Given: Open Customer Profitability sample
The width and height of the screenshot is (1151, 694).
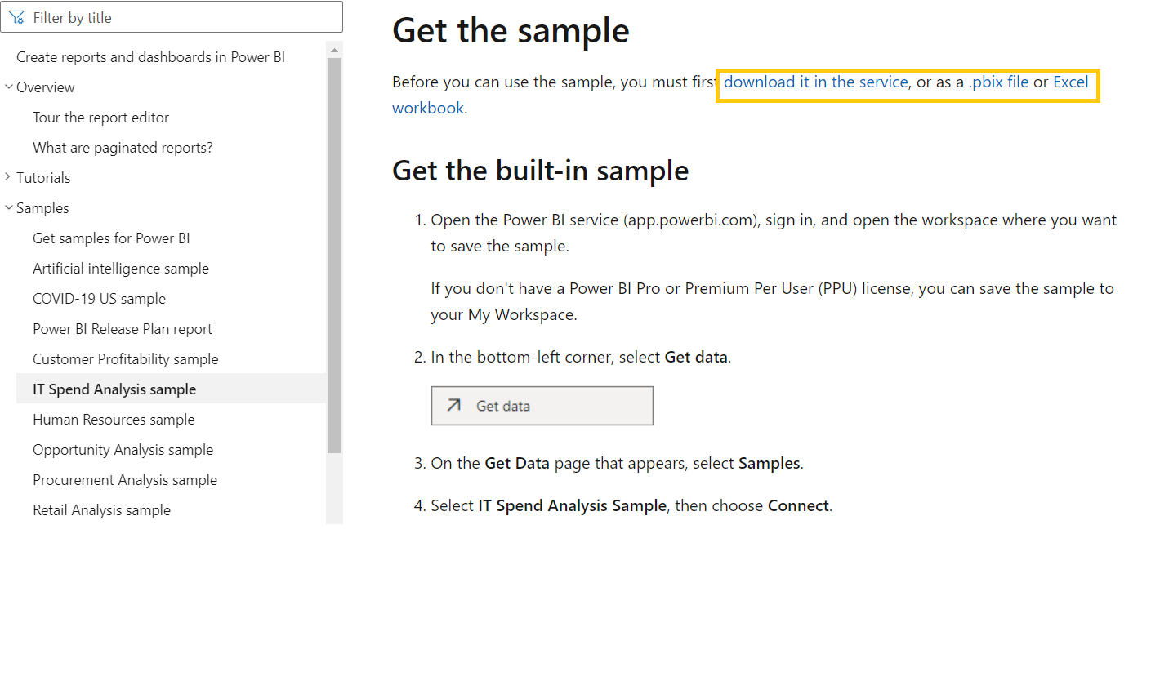Looking at the screenshot, I should [x=126, y=359].
